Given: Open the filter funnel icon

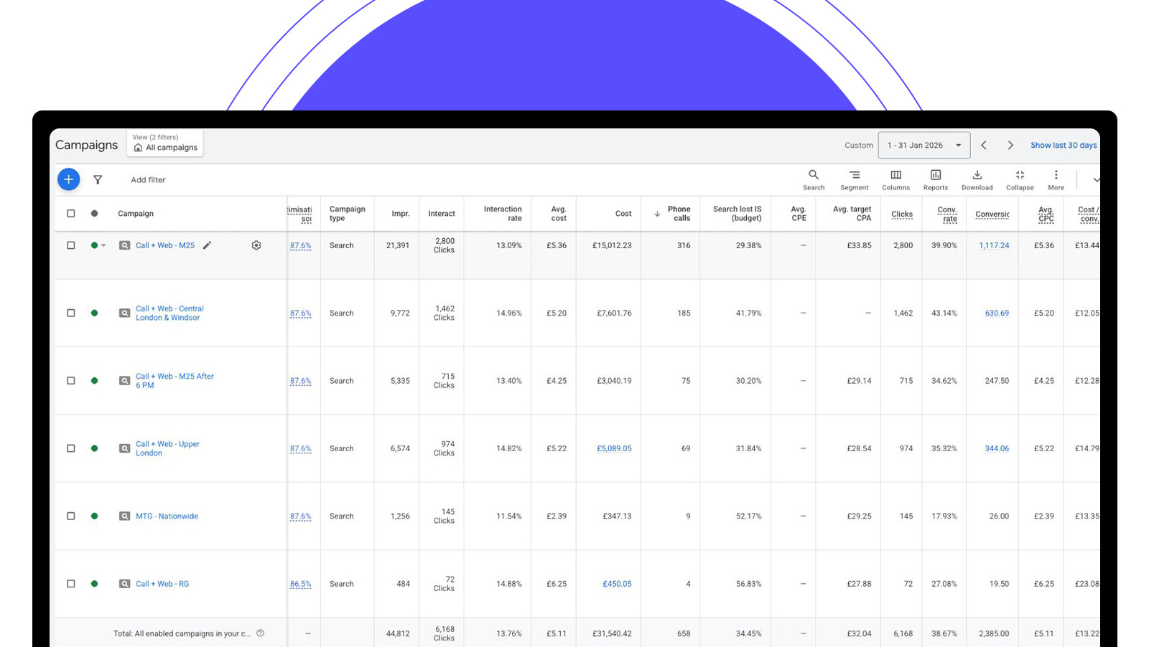Looking at the screenshot, I should click(x=98, y=180).
